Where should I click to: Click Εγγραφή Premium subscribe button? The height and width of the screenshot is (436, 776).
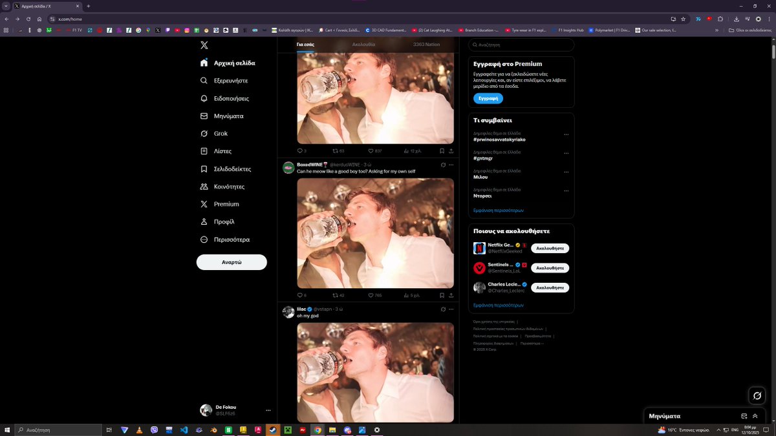(x=488, y=99)
